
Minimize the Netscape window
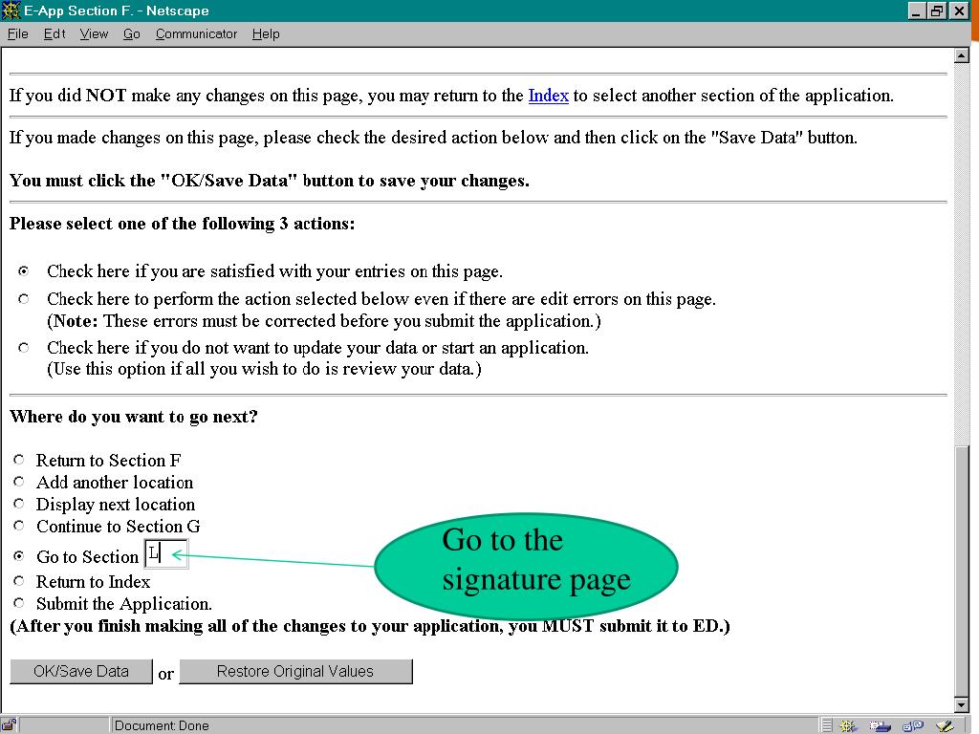click(916, 11)
